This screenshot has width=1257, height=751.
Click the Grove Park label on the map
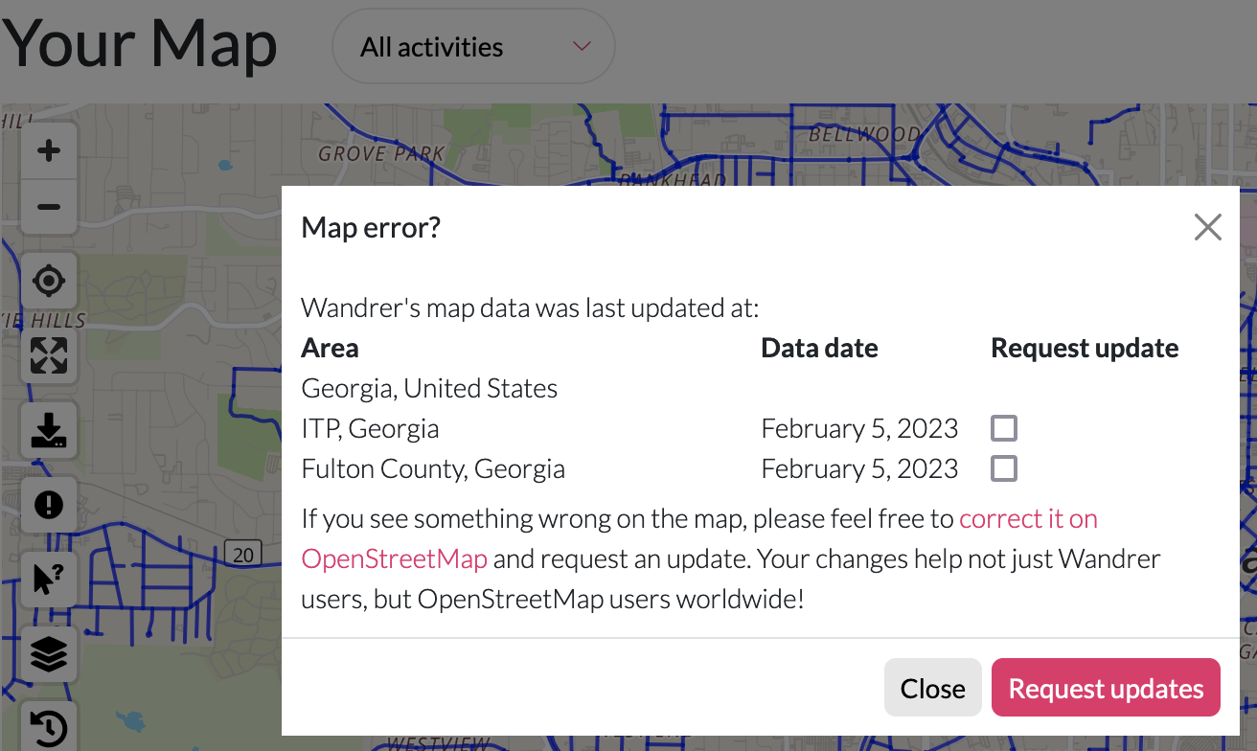click(382, 153)
